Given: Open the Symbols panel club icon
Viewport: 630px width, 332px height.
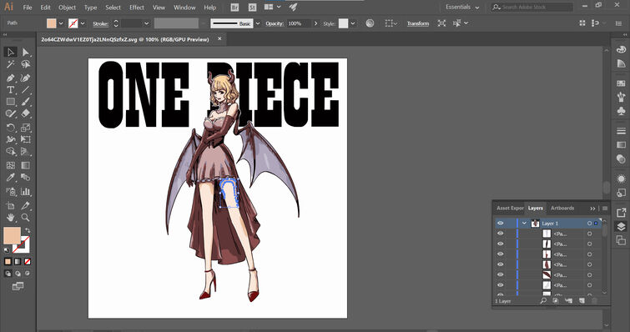Looking at the screenshot, I should point(621,110).
